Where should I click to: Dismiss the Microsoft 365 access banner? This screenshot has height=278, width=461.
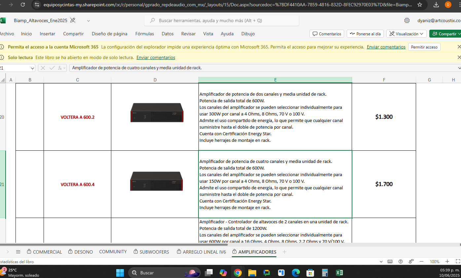(x=459, y=47)
